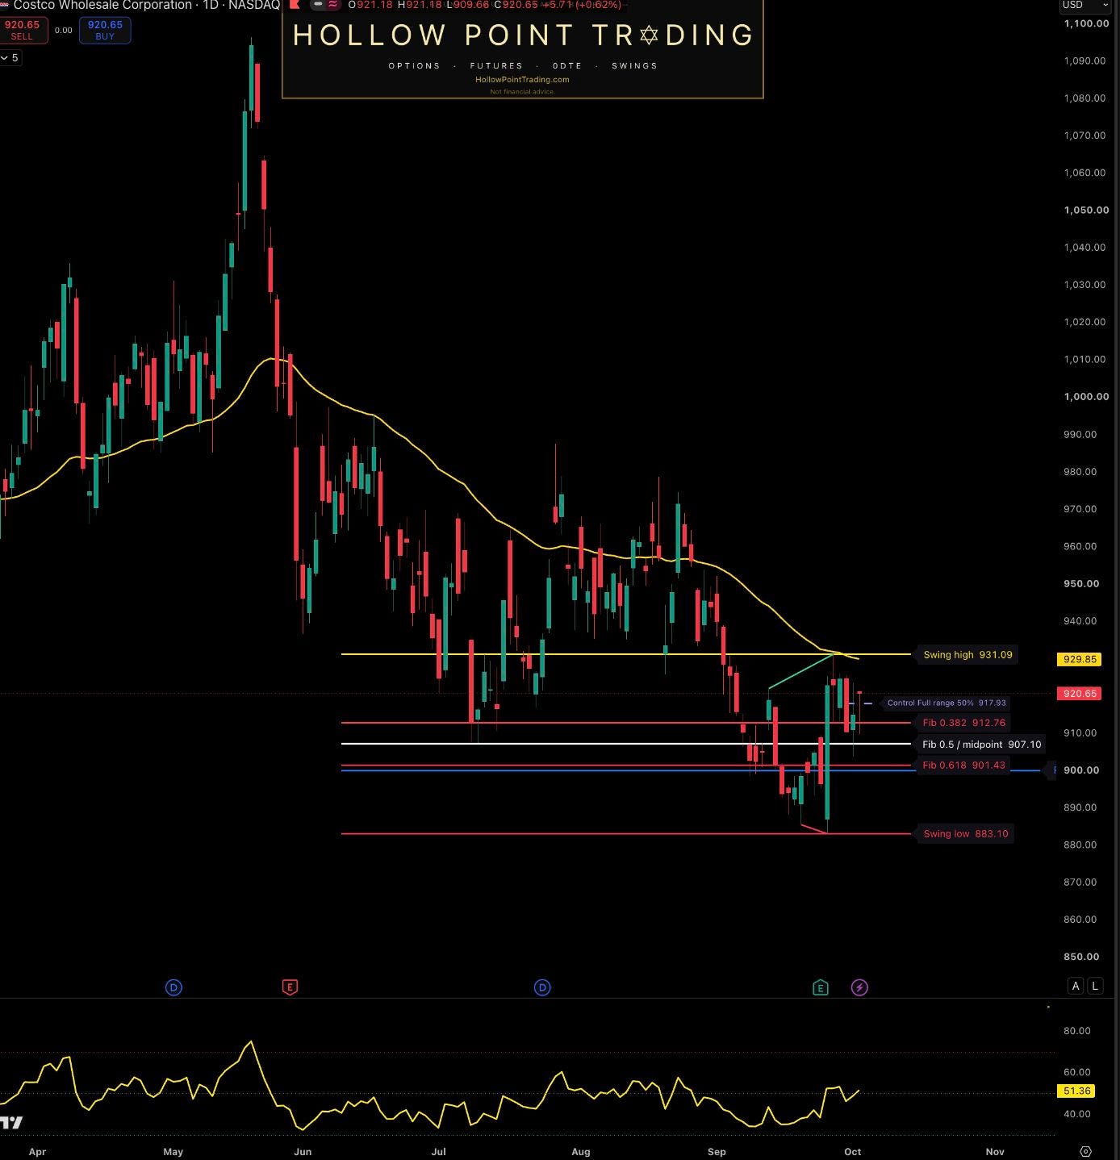Click the 'Fib 0.5 / midpoint 907.10' label
Image resolution: width=1120 pixels, height=1160 pixels.
tap(981, 745)
